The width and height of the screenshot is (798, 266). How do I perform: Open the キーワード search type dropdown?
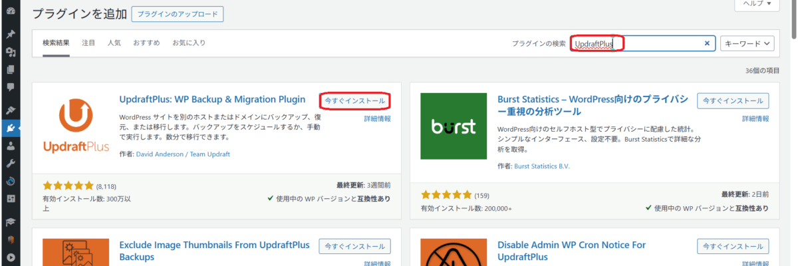[747, 43]
